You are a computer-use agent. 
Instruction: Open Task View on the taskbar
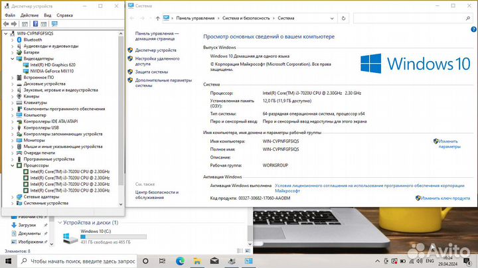point(162,261)
